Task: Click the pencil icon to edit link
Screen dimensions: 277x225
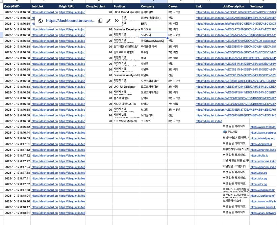Action: [x=108, y=21]
